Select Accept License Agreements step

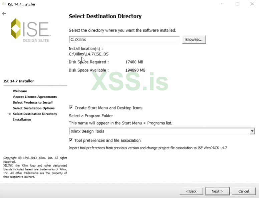coord(35,97)
